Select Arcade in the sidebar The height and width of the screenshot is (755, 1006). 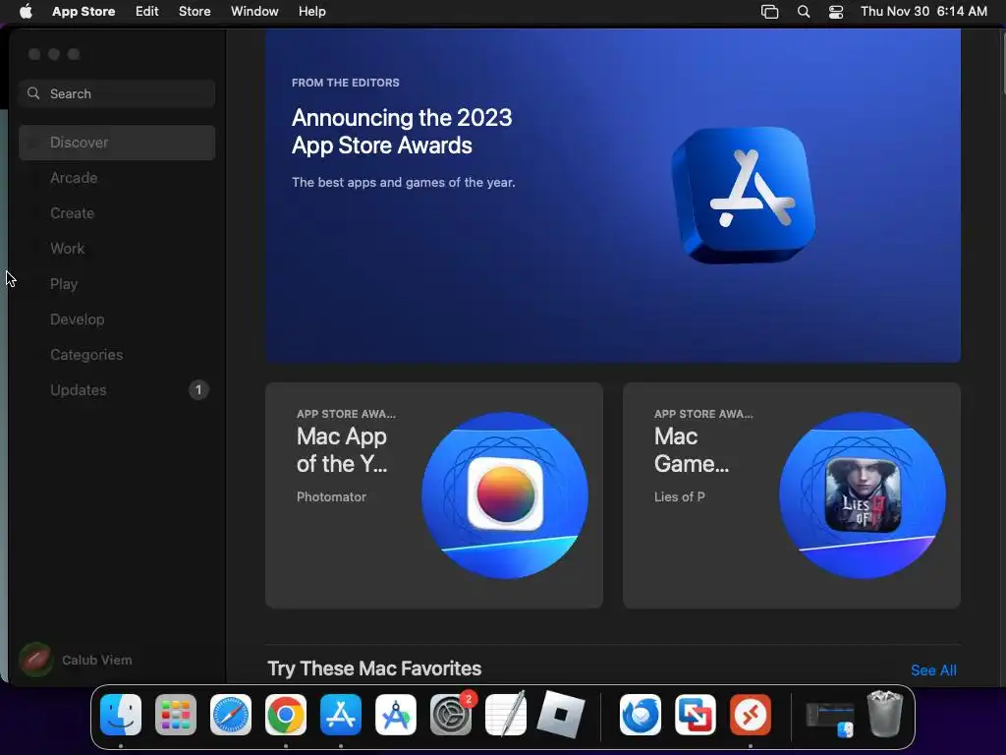(x=117, y=178)
